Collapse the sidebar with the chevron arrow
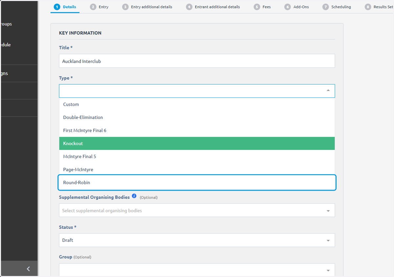The height and width of the screenshot is (277, 394). 28,269
